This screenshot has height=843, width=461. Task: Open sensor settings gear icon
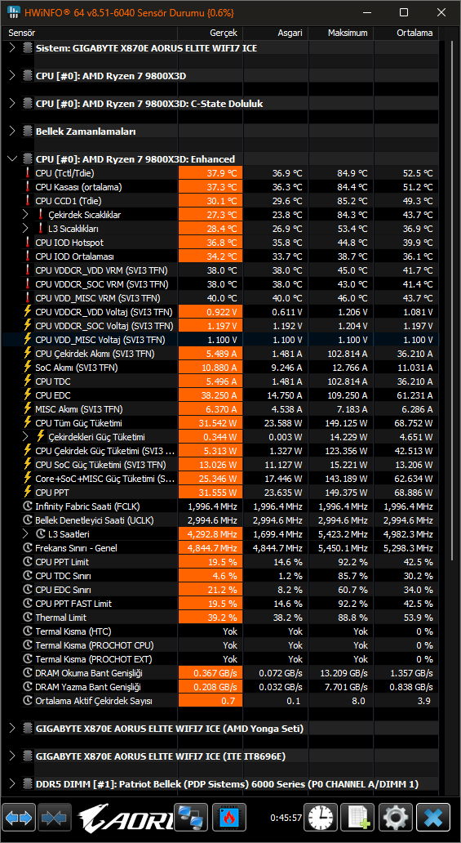coord(396,818)
